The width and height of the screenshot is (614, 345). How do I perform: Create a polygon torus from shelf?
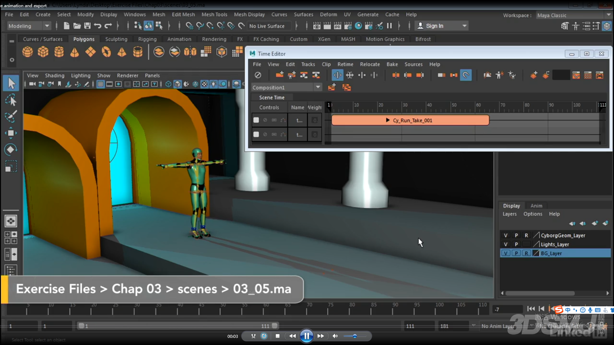point(106,52)
